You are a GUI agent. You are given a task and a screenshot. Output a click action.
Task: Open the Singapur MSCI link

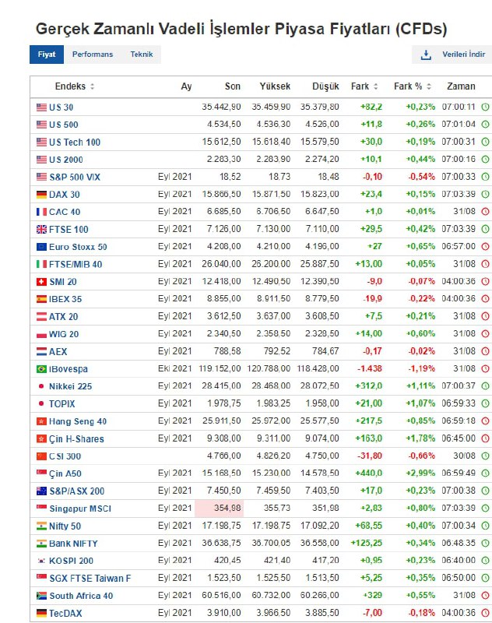tap(80, 509)
